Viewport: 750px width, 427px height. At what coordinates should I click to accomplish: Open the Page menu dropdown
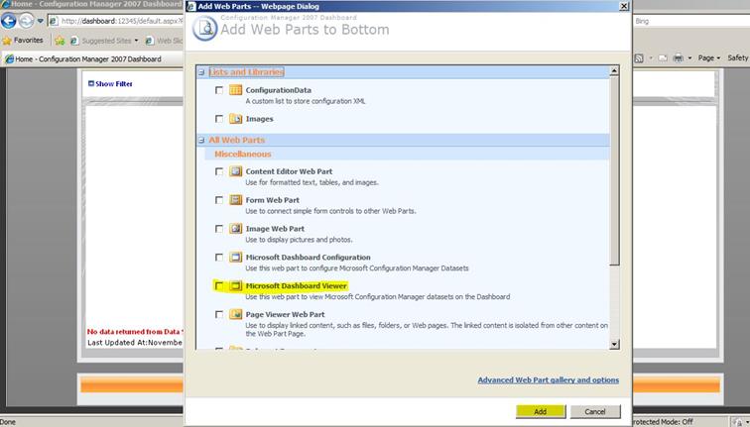click(709, 58)
